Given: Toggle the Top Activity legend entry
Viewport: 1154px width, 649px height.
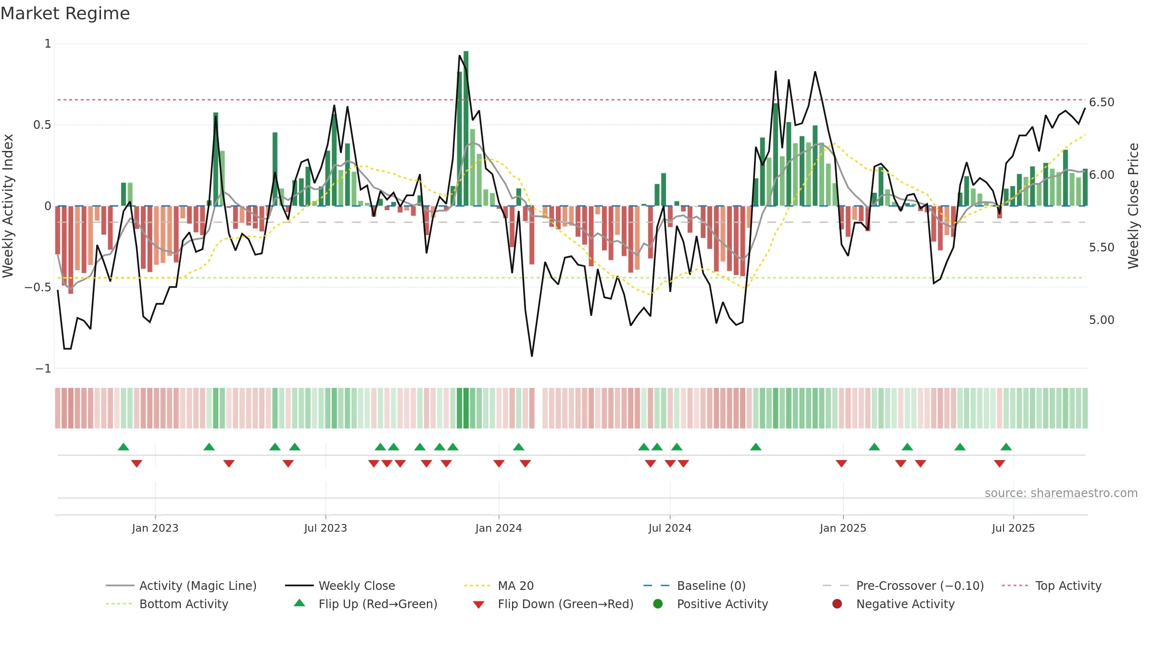Looking at the screenshot, I should 1051,586.
